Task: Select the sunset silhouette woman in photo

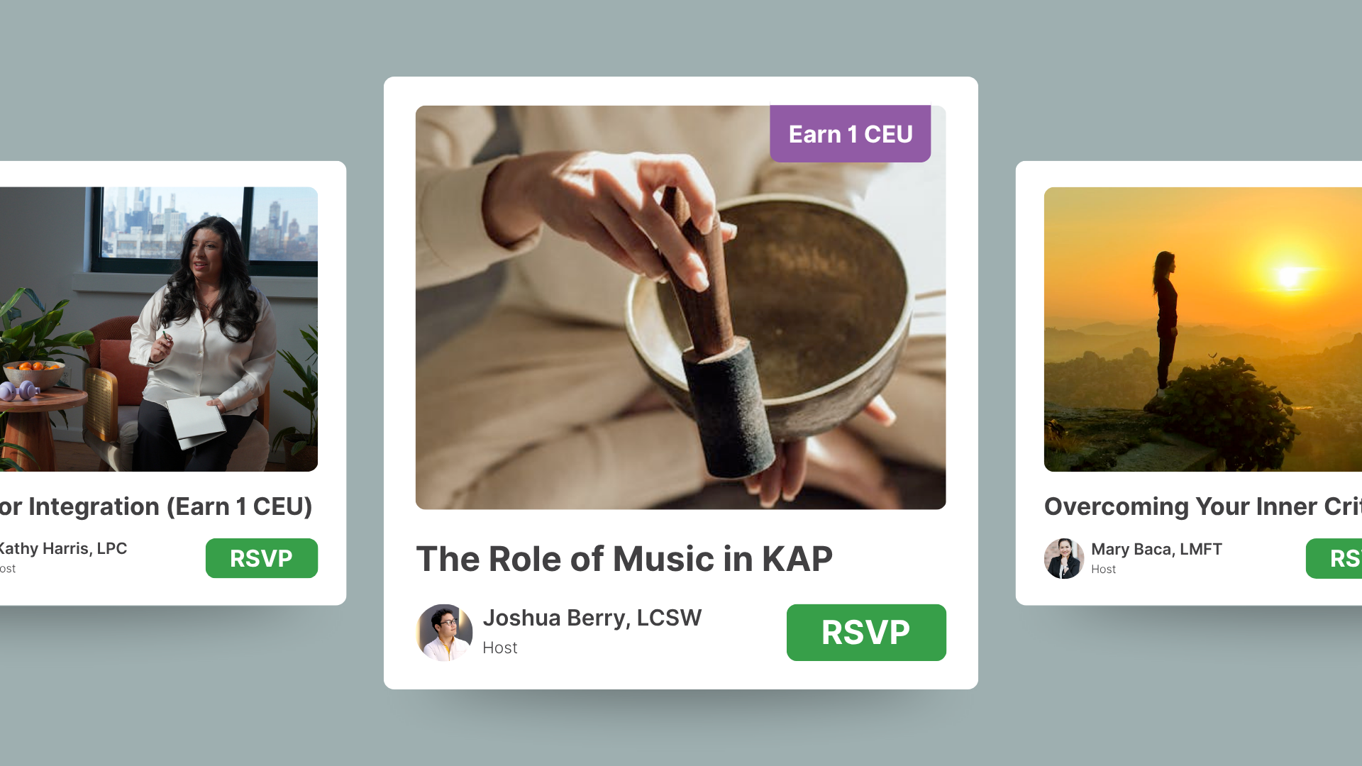Action: click(x=1165, y=319)
